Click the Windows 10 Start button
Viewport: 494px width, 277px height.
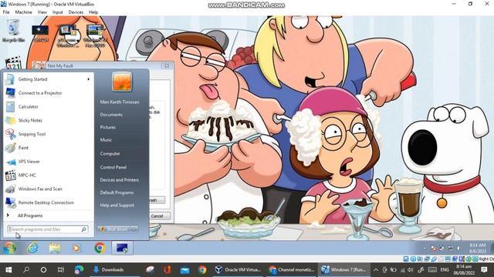8,270
